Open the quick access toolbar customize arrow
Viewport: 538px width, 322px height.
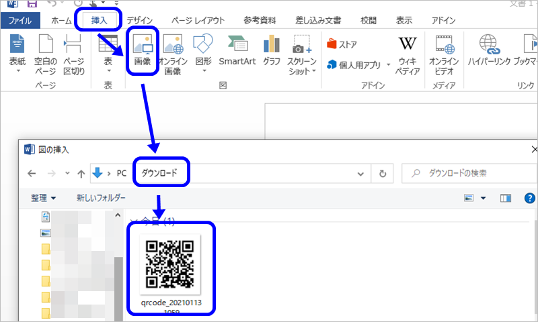[116, 3]
